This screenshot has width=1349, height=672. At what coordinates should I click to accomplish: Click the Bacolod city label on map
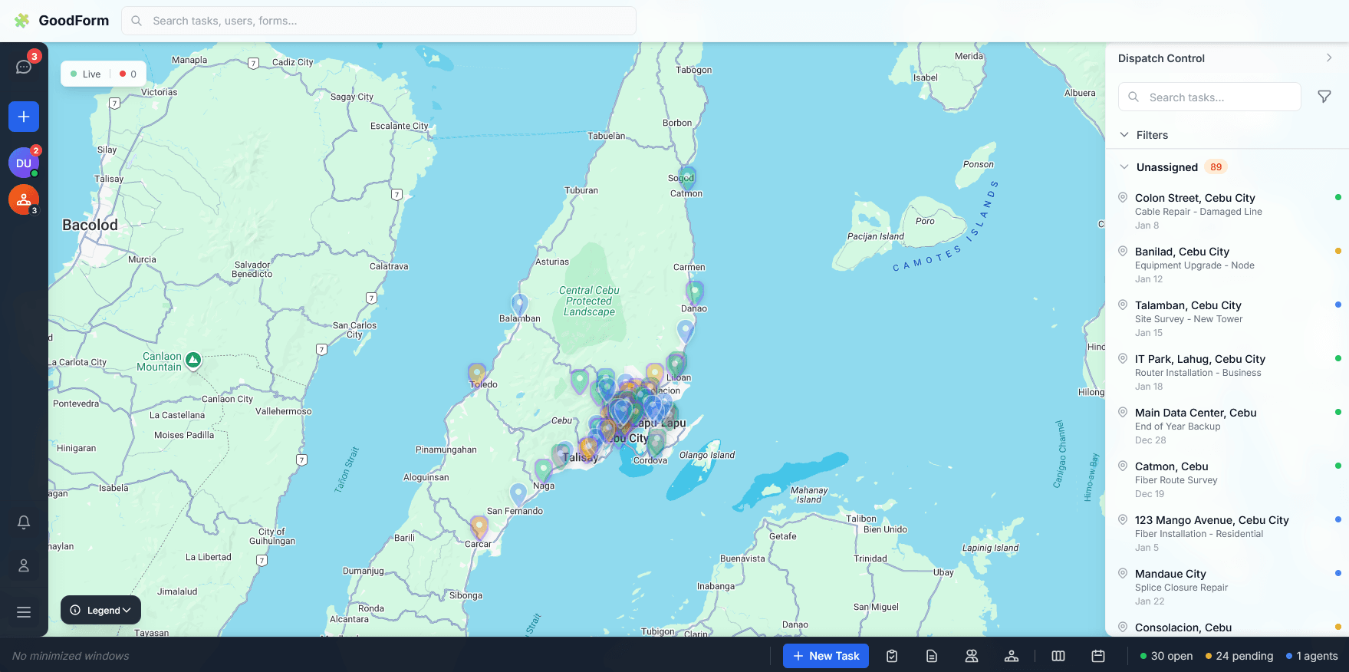(x=90, y=225)
